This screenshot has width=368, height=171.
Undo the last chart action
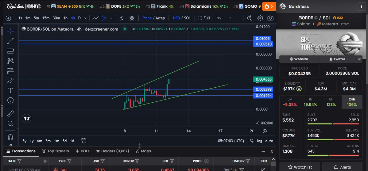pyautogui.click(x=219, y=18)
